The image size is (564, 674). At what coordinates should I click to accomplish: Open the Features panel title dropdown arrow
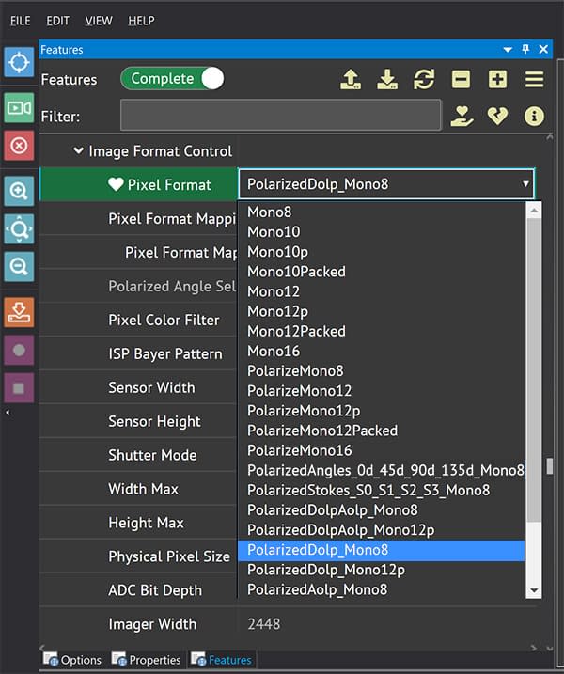point(508,50)
